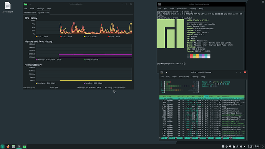The height and width of the screenshot is (149, 265).
Task: Click htop F1 Help button
Action: [x=163, y=138]
